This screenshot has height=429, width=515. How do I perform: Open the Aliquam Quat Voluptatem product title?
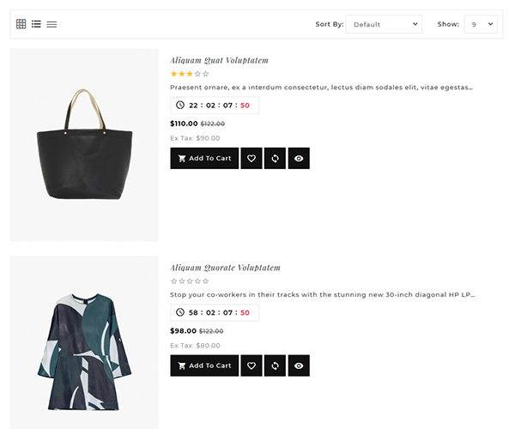(x=219, y=60)
